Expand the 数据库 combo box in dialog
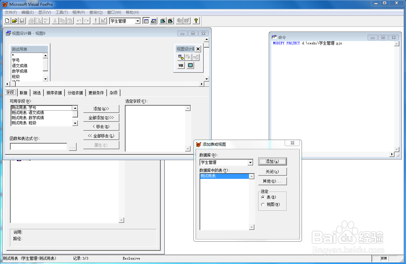 250,163
